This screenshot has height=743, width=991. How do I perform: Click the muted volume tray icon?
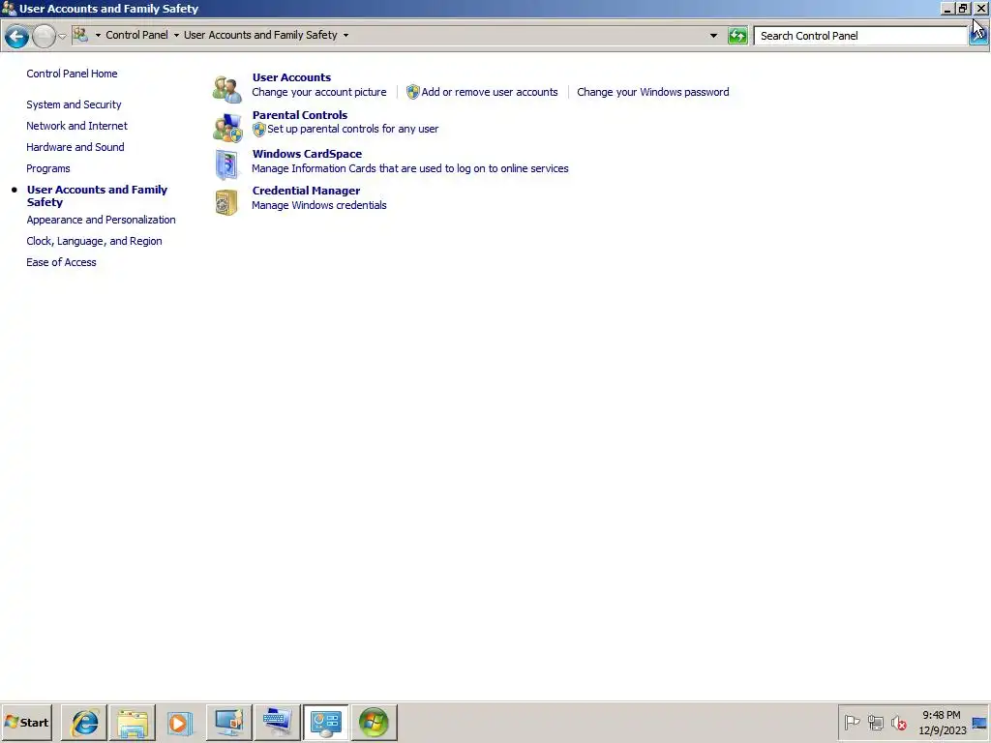pyautogui.click(x=898, y=722)
